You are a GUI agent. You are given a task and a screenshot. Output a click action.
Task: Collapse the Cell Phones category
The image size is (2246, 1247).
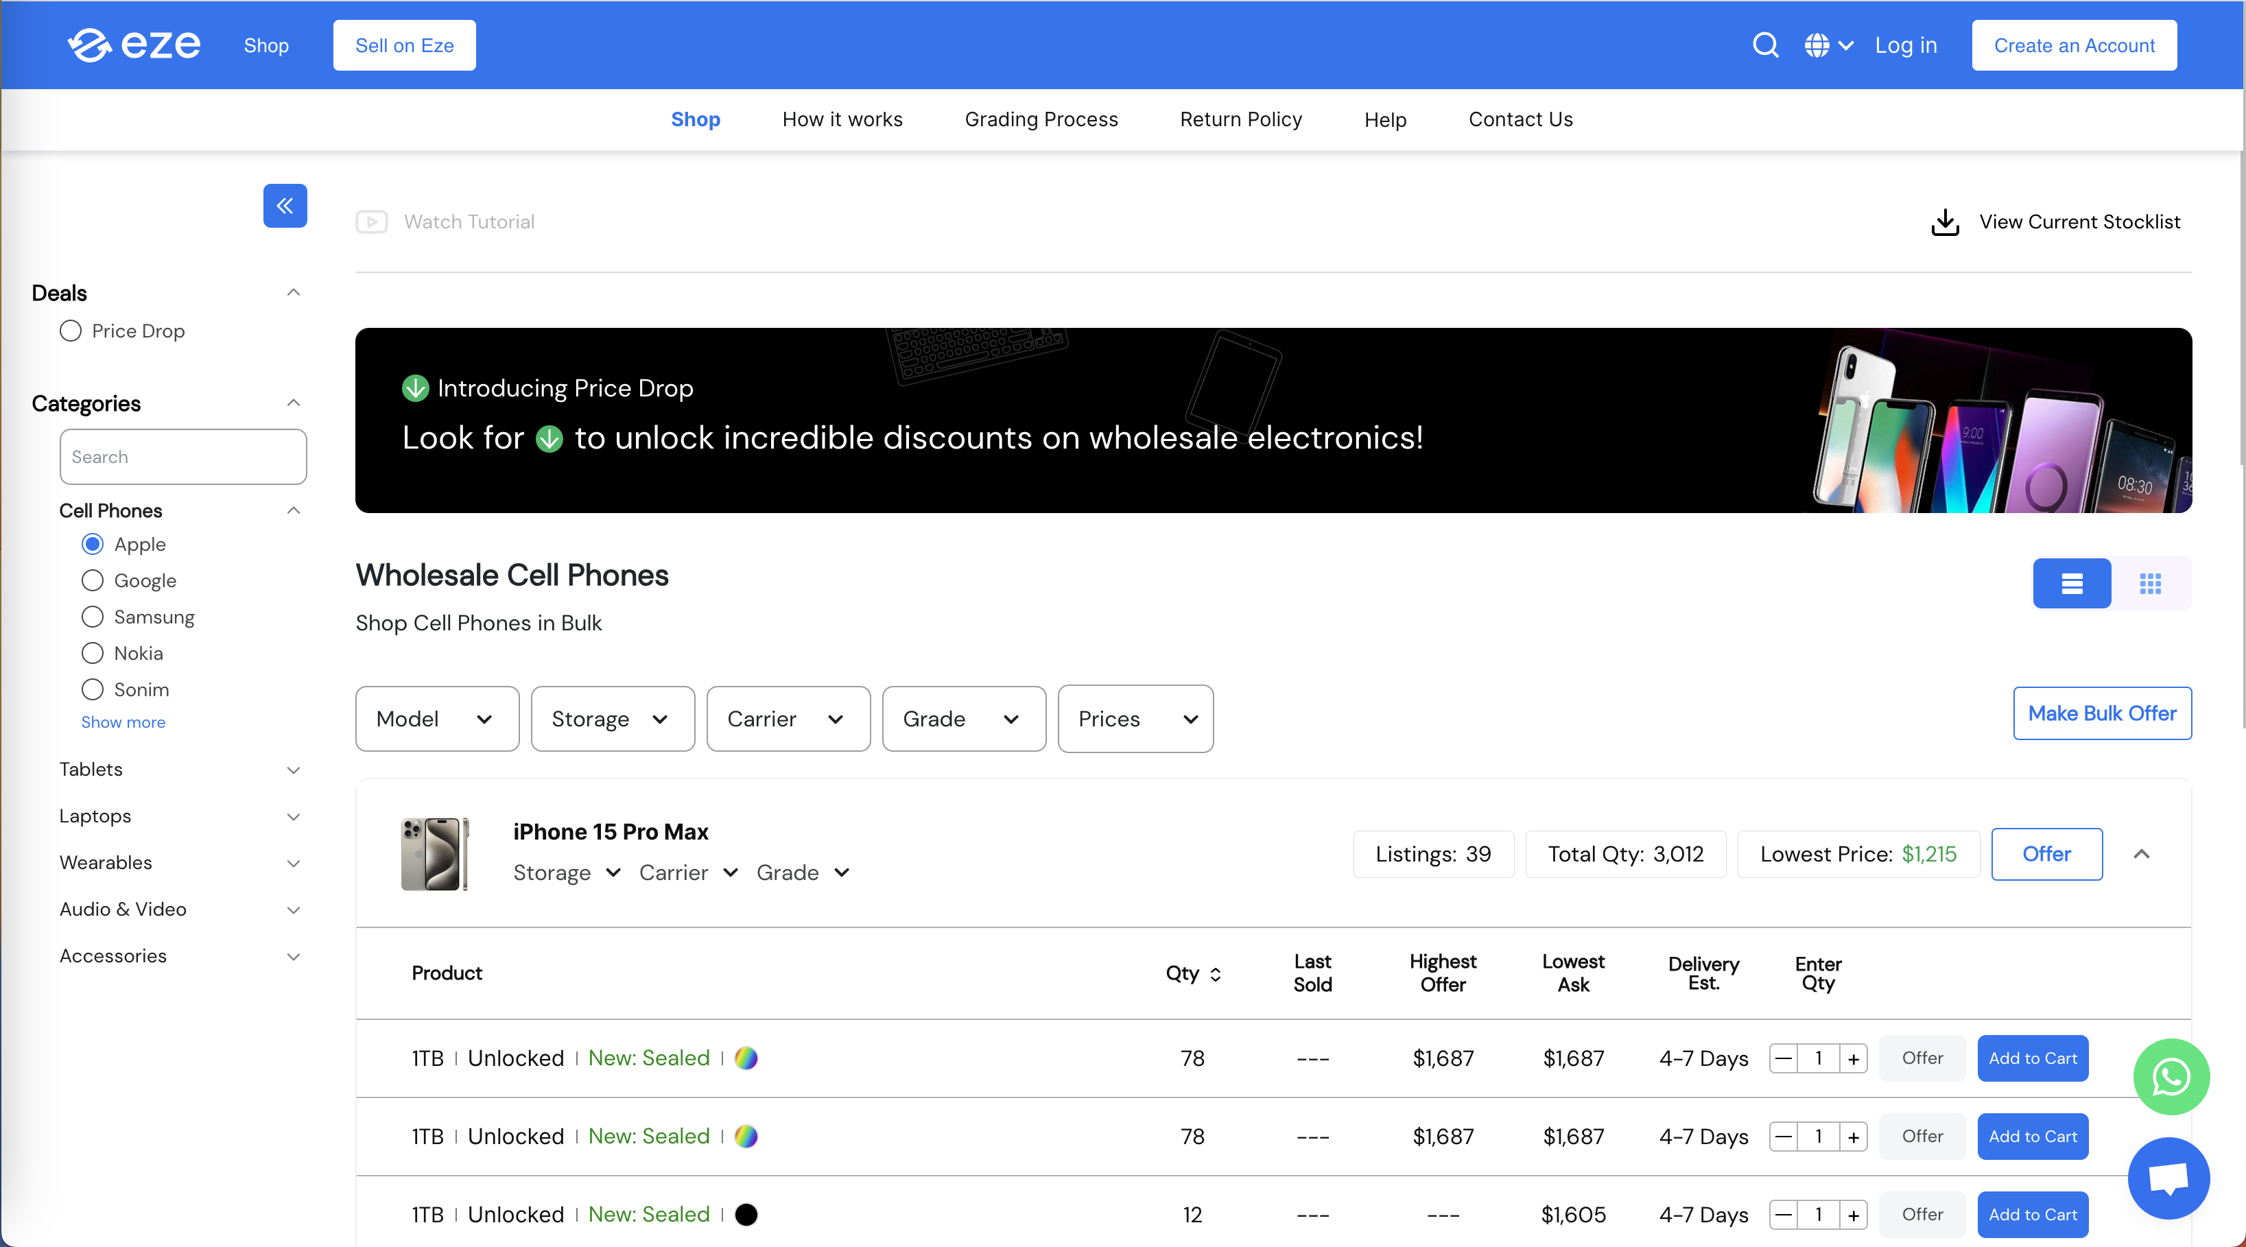point(294,511)
